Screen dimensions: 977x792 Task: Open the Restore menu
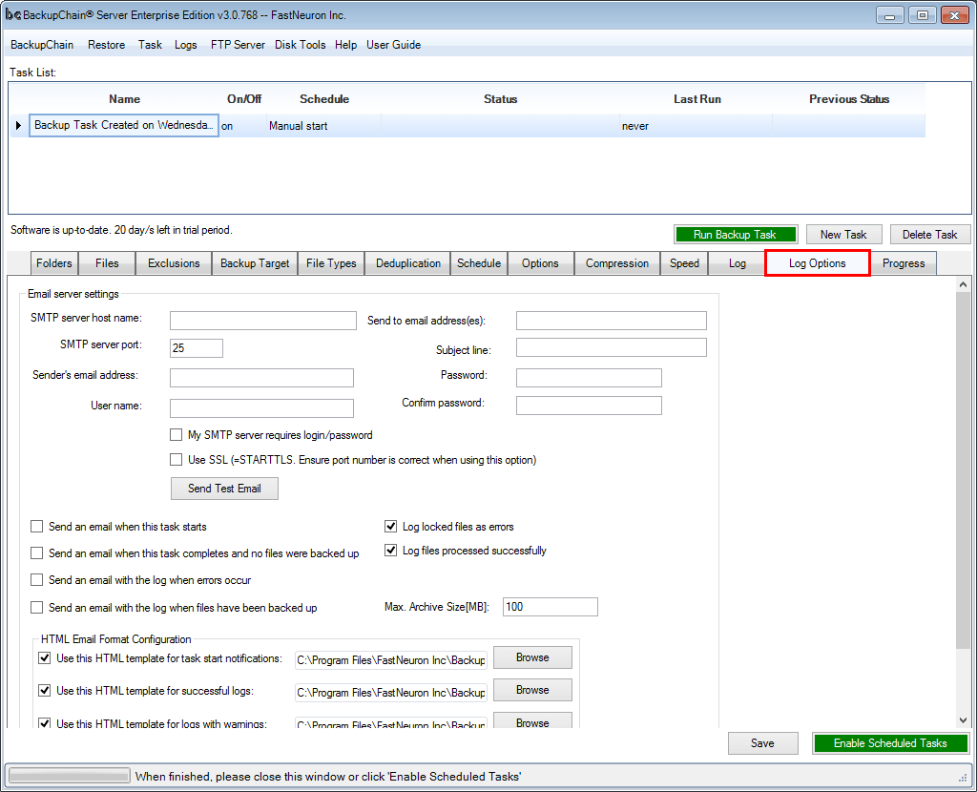(106, 45)
